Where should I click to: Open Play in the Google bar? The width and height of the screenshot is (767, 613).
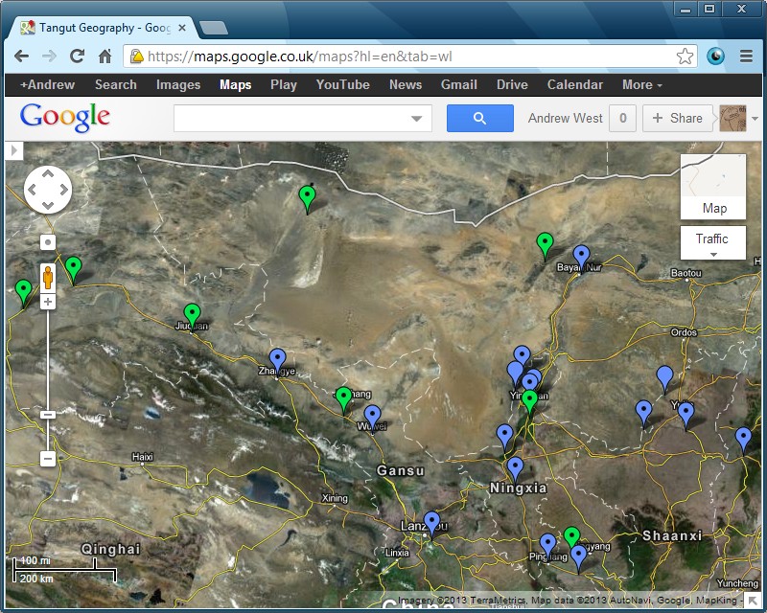[x=283, y=84]
